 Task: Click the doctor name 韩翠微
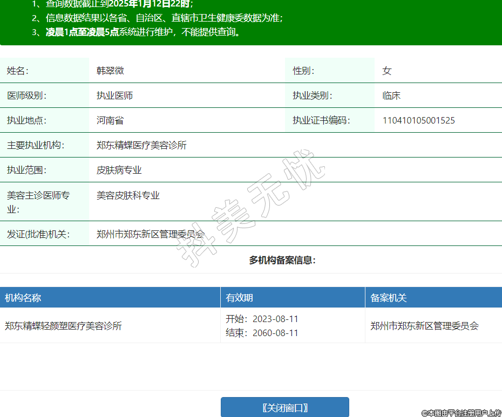coord(111,71)
